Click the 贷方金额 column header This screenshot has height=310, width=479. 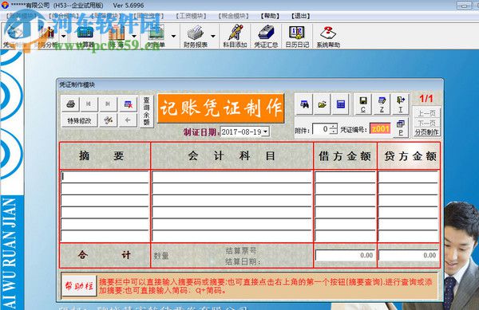pyautogui.click(x=409, y=155)
